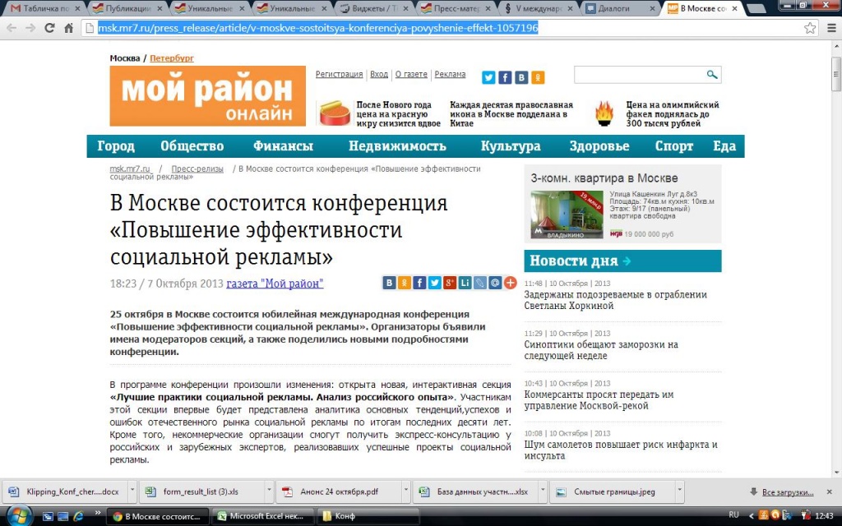Click the Olympic torch flame image
842x526 pixels.
604,113
